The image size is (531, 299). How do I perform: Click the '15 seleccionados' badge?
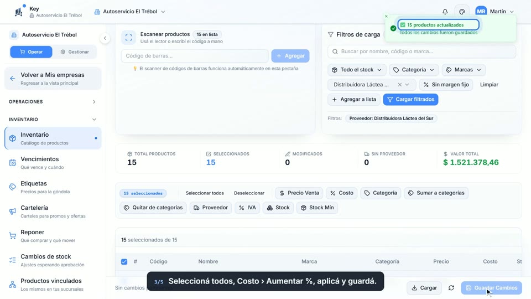click(x=143, y=193)
